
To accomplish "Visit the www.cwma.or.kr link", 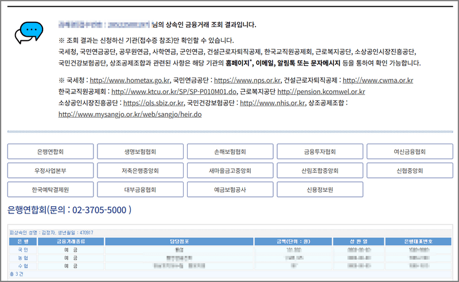I will pyautogui.click(x=378, y=80).
